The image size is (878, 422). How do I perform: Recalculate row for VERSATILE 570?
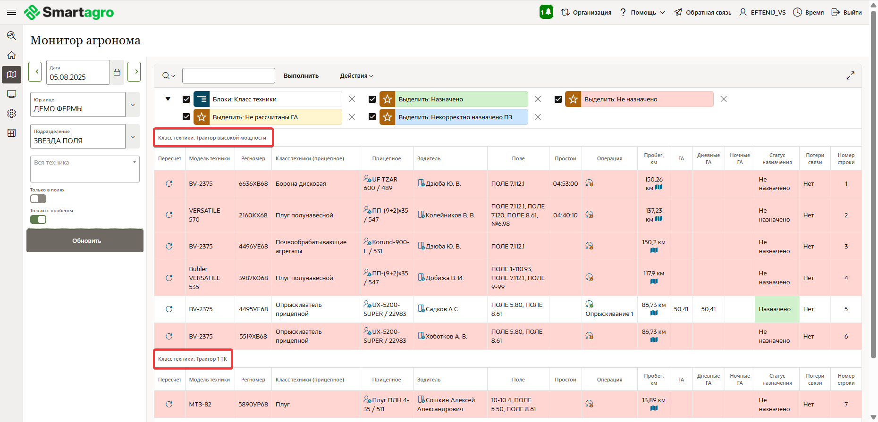point(169,215)
